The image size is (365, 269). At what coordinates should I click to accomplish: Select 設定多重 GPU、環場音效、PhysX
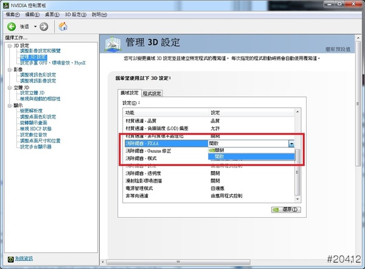[53, 63]
